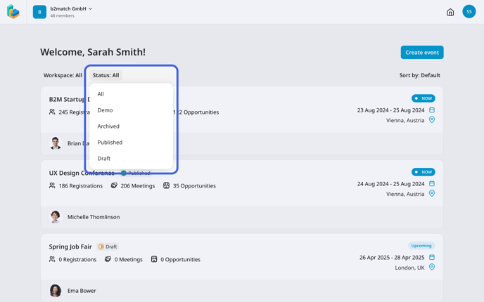Pick Draft from the status dropdown
Viewport: 484px width, 302px height.
coord(104,159)
